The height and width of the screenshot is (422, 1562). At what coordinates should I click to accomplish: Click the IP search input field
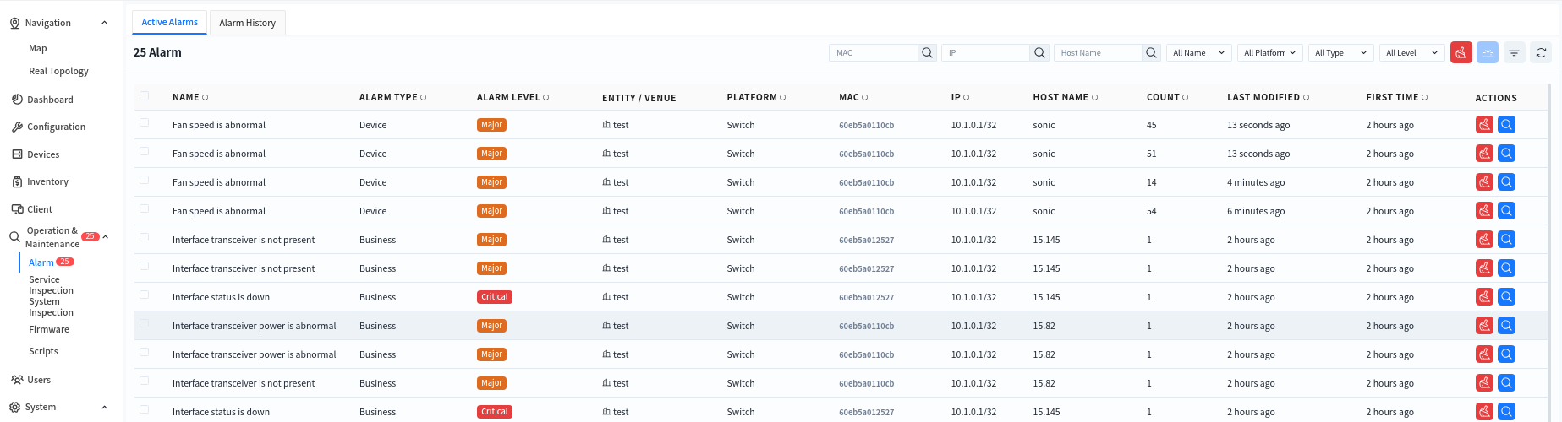point(985,52)
